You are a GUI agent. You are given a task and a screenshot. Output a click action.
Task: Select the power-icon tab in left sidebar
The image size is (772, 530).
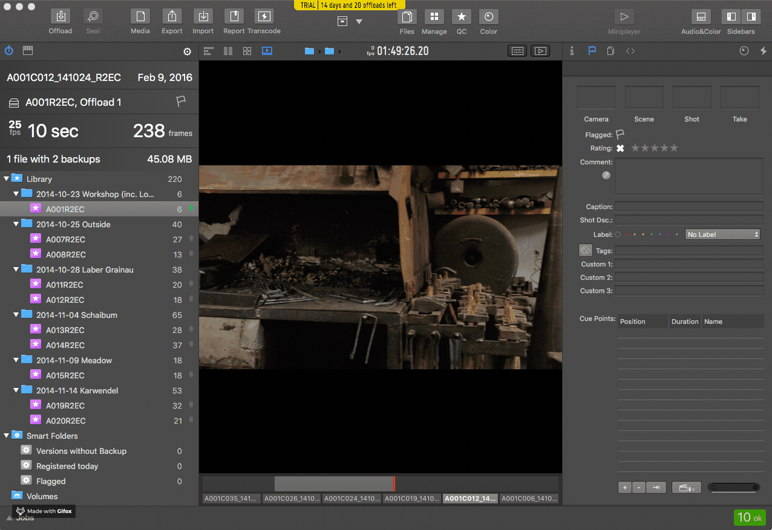point(9,51)
